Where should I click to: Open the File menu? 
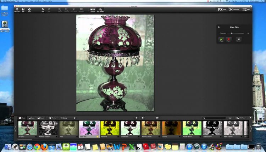pos(22,1)
